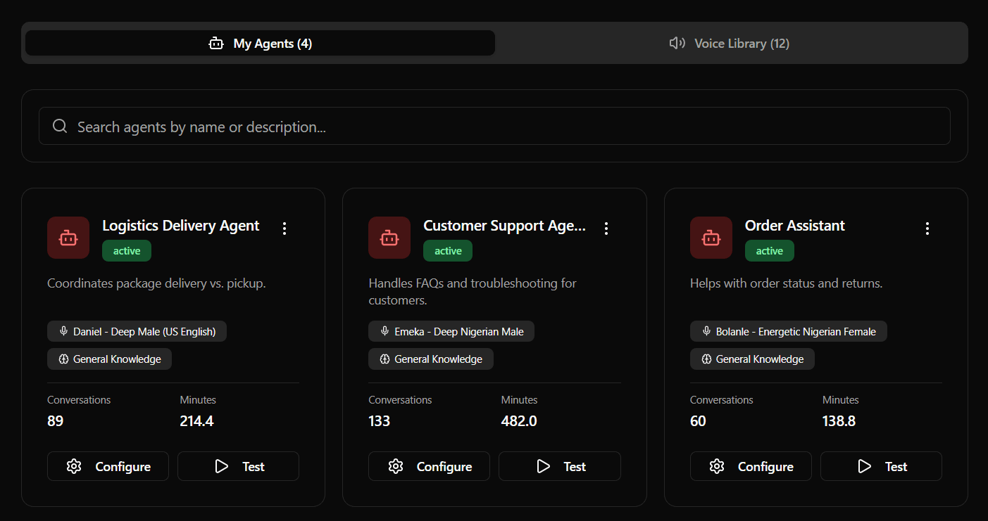Test the Order Assistant agent
This screenshot has width=988, height=521.
pyautogui.click(x=881, y=466)
